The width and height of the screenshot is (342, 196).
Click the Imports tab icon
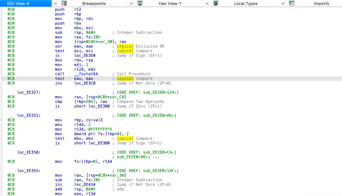click(292, 3)
